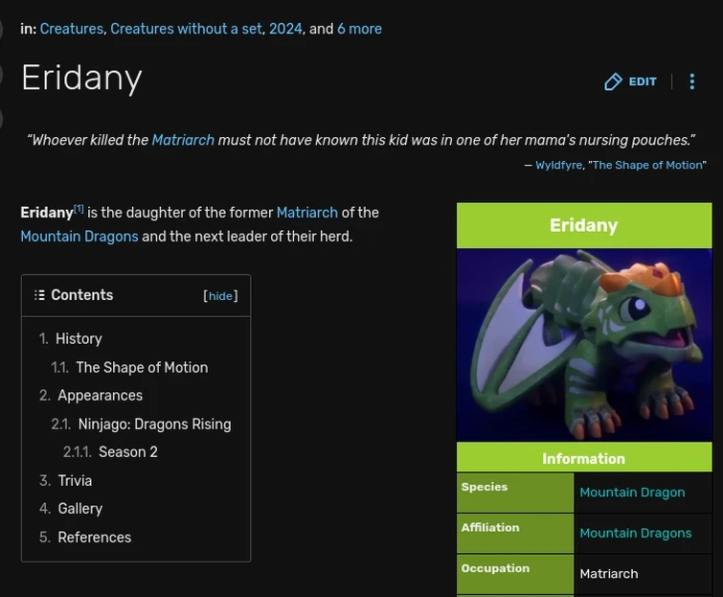
Task: Click the Contents list icon
Action: pos(39,295)
